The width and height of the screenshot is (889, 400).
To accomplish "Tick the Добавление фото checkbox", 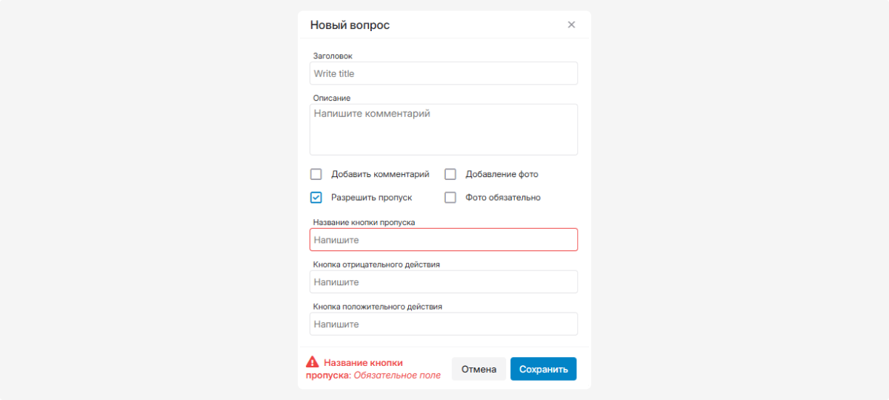I will [x=450, y=175].
